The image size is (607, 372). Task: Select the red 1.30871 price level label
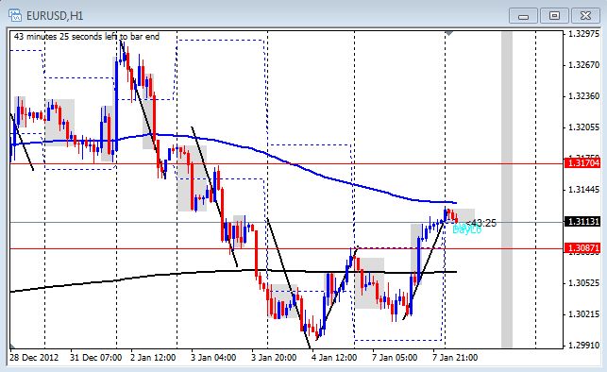(582, 248)
